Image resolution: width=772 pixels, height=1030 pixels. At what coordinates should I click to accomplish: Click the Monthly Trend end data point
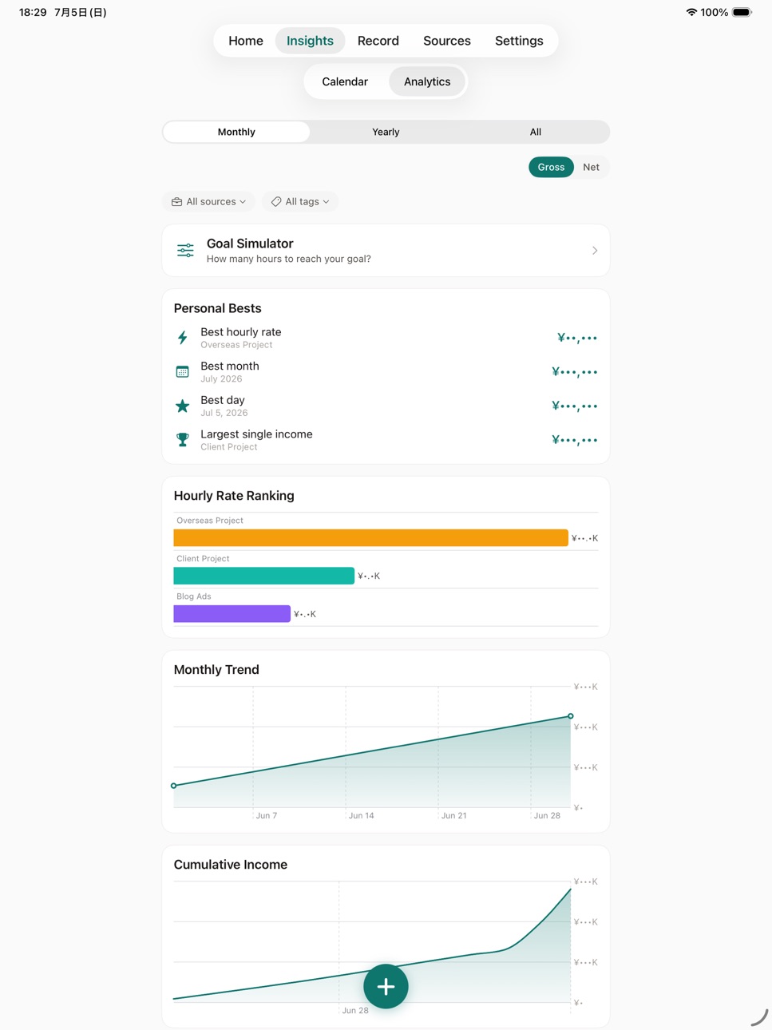tap(571, 716)
